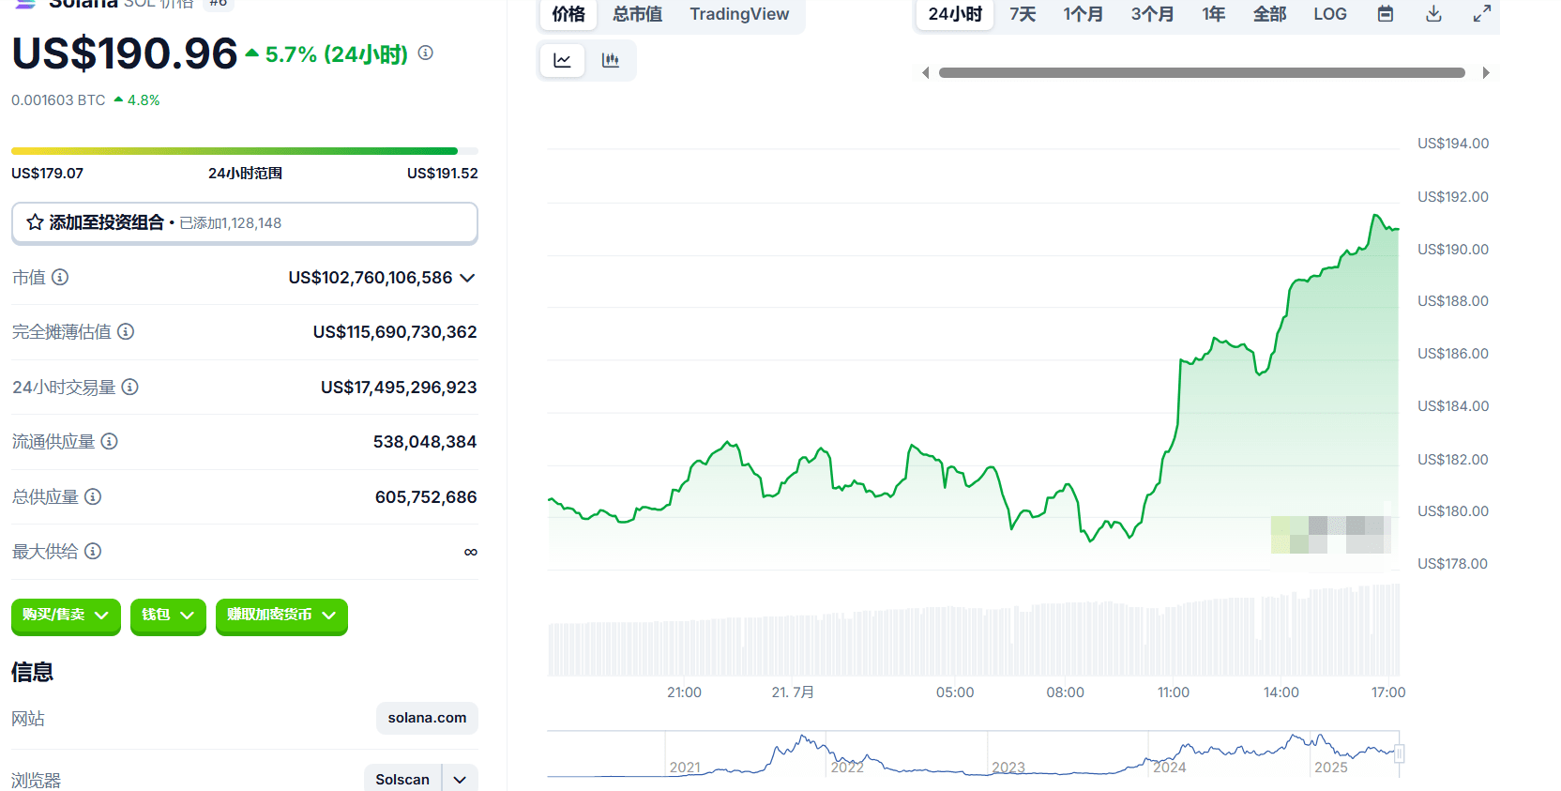Click the right handle of mini timeline navigator

[1399, 753]
